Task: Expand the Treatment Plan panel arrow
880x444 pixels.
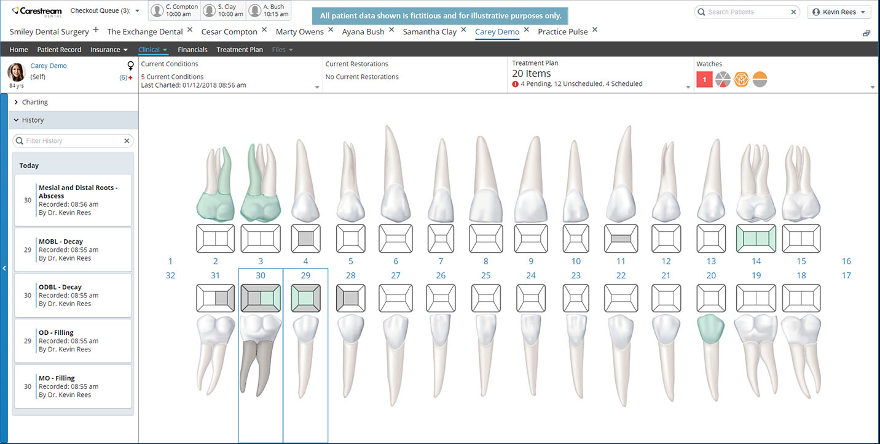Action: pos(688,88)
